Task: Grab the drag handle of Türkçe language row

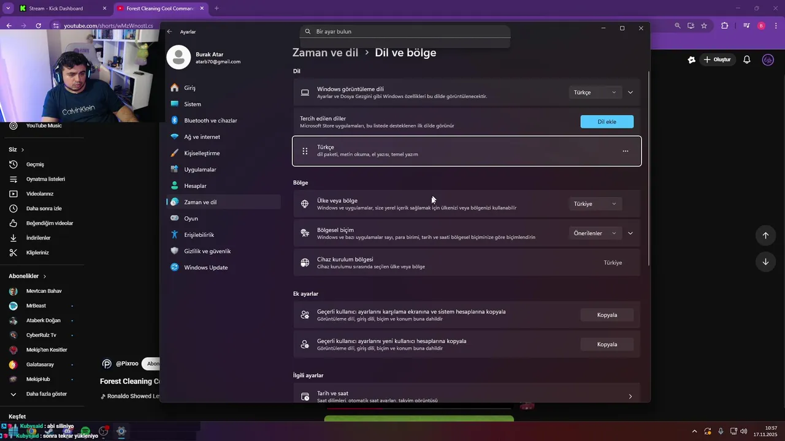Action: [x=305, y=151]
